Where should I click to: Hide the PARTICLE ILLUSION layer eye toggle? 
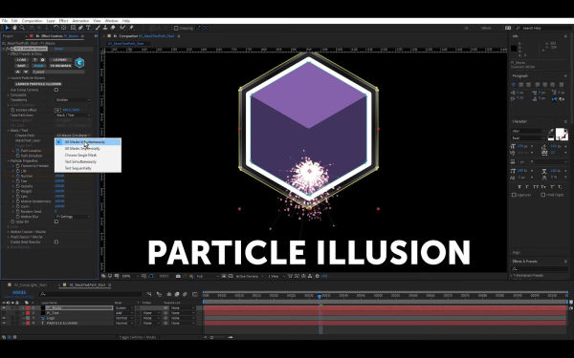[x=4, y=324]
